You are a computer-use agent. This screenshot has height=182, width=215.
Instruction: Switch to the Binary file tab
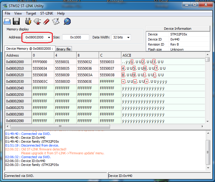click(63, 49)
